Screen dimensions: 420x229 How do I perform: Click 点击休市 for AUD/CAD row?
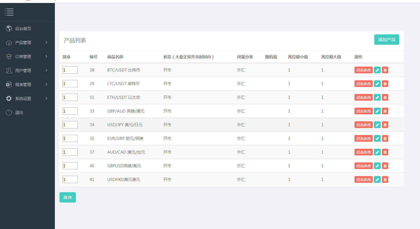pos(364,152)
